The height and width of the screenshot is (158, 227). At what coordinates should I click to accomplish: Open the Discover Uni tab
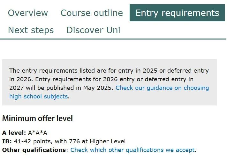coord(93,30)
